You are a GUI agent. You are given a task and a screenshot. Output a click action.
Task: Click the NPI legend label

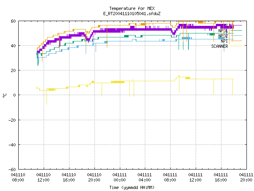tap(224, 41)
